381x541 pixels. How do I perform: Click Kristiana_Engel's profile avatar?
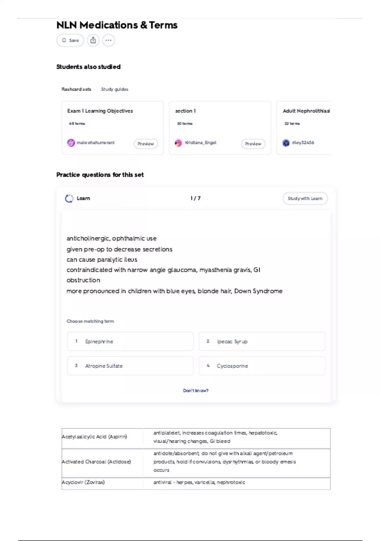pyautogui.click(x=178, y=143)
